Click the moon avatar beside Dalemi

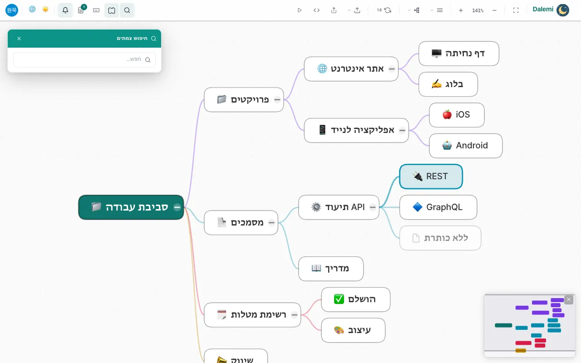[x=563, y=10]
